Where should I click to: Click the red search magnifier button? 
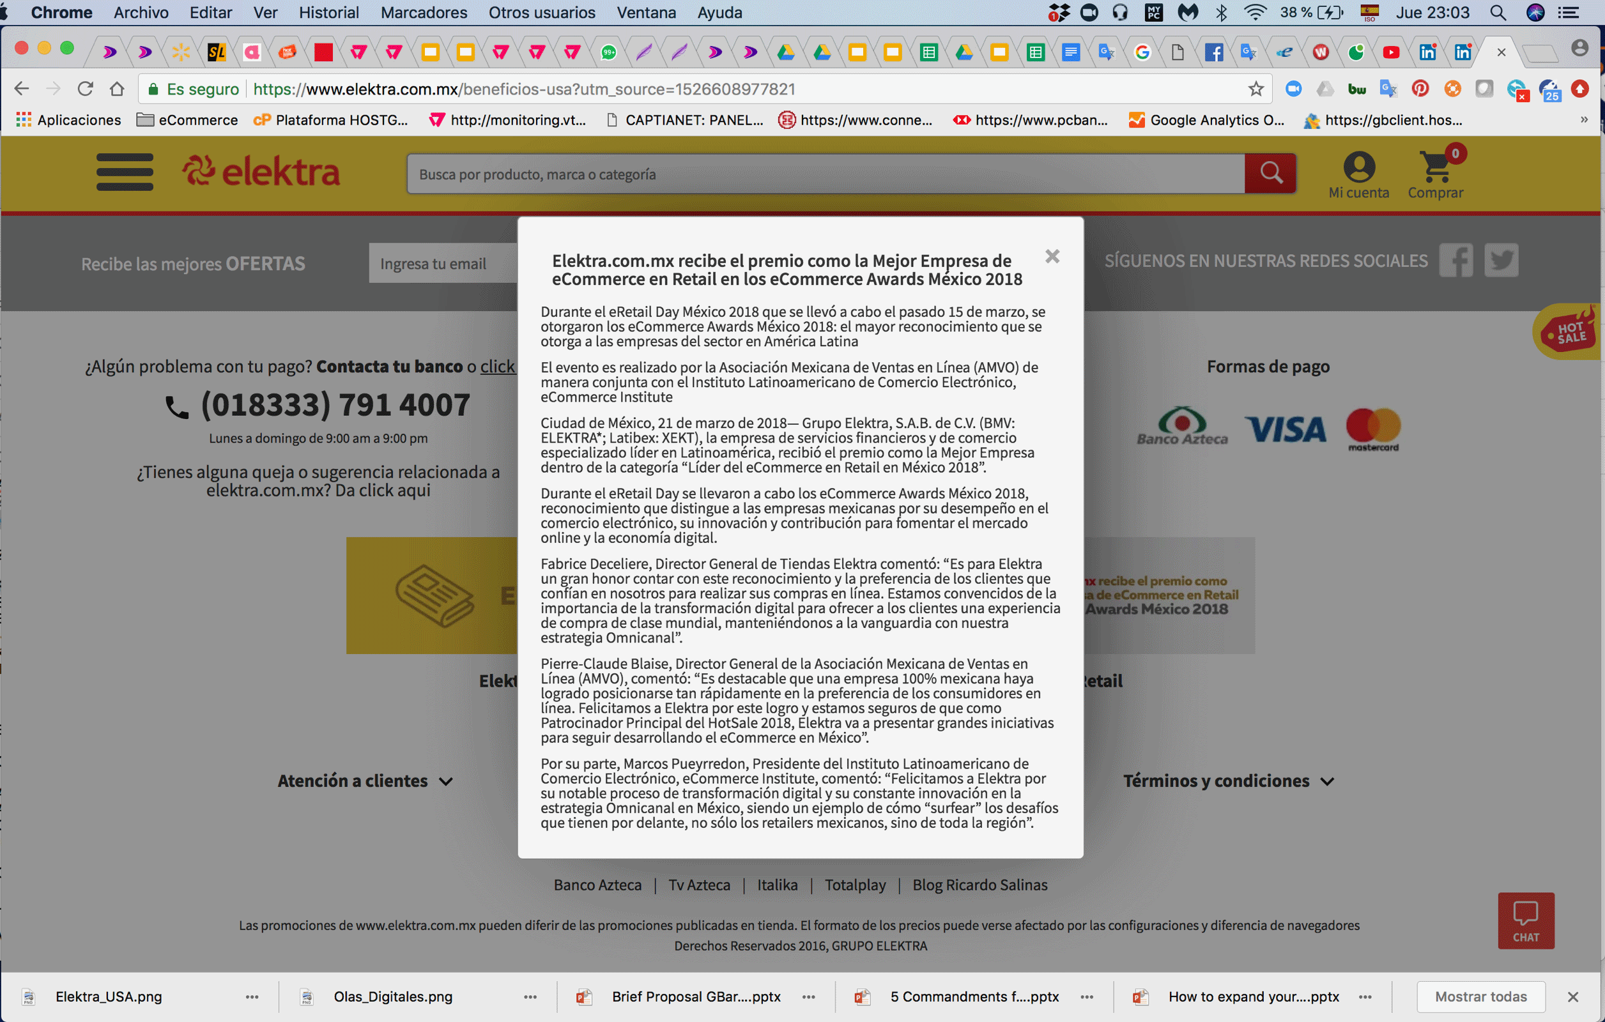[x=1270, y=173]
